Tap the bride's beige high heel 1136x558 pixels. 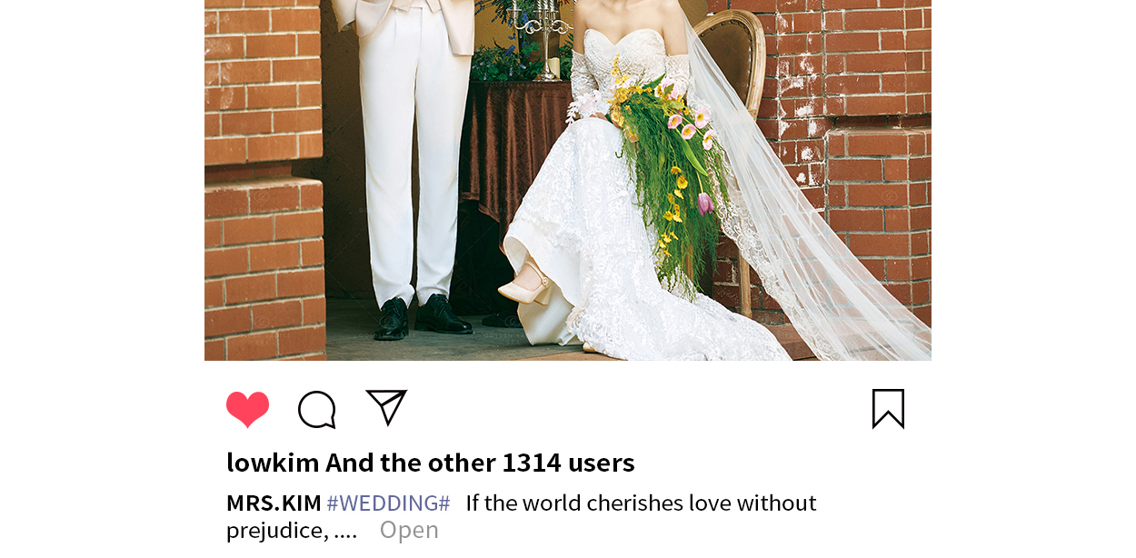[524, 285]
